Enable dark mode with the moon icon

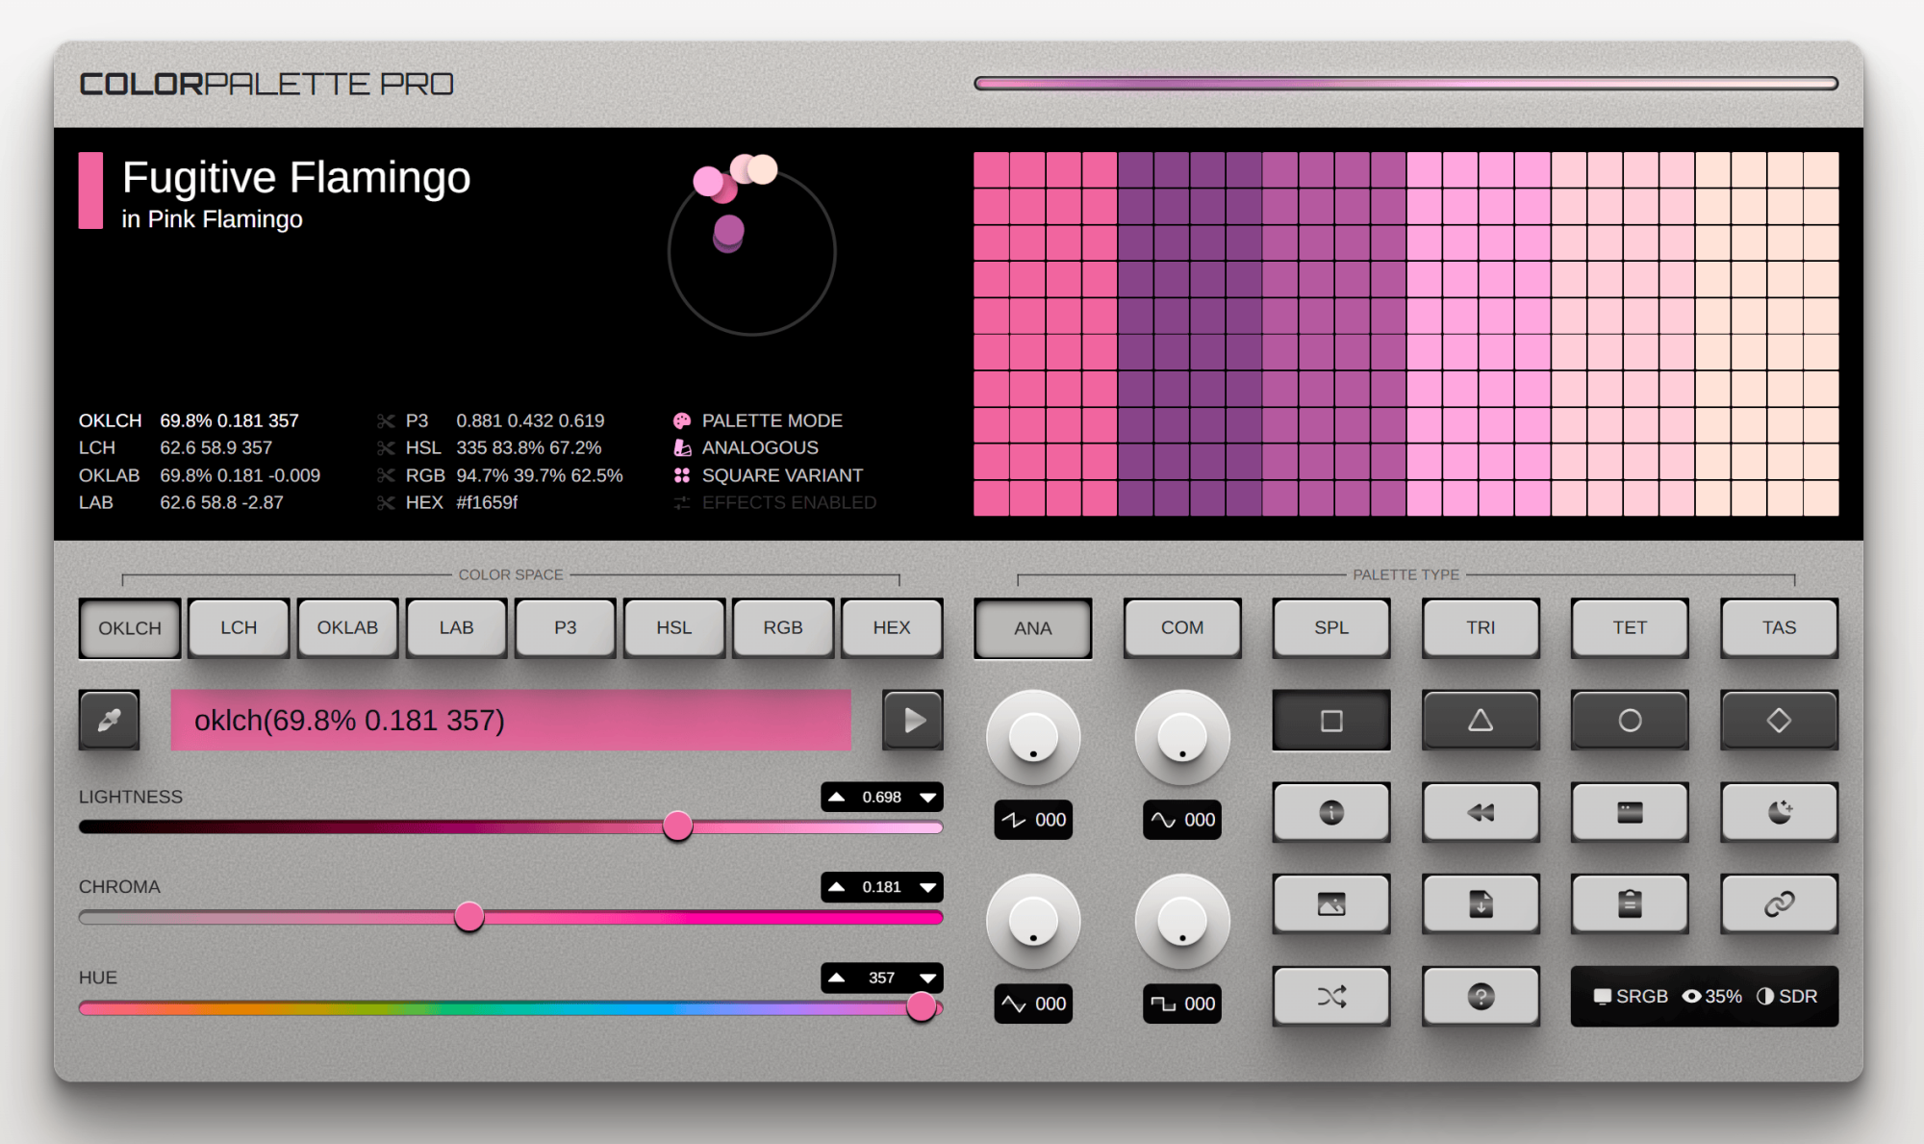click(x=1779, y=812)
